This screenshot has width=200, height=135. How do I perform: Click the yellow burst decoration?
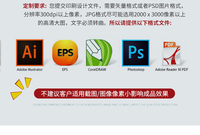pyautogui.click(x=21, y=88)
